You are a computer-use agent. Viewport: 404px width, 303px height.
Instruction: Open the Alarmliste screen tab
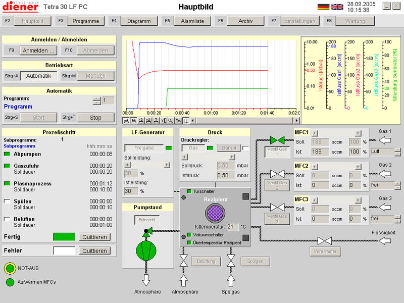(192, 21)
